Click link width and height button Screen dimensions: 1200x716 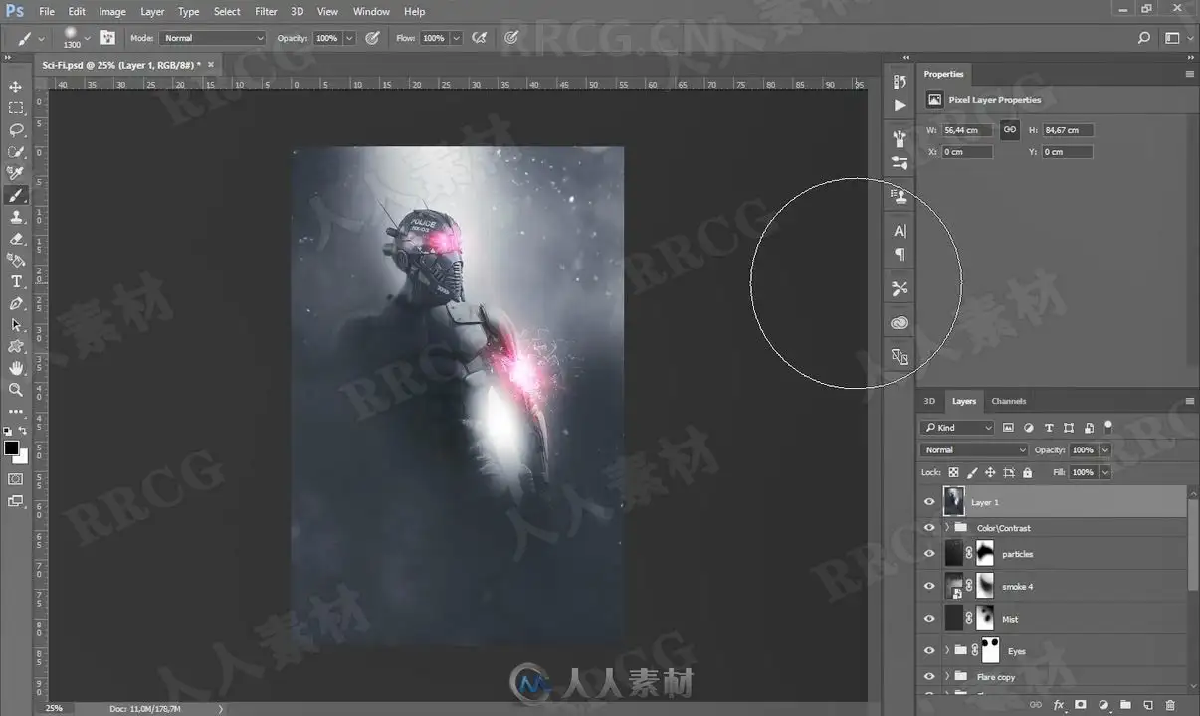point(1009,129)
